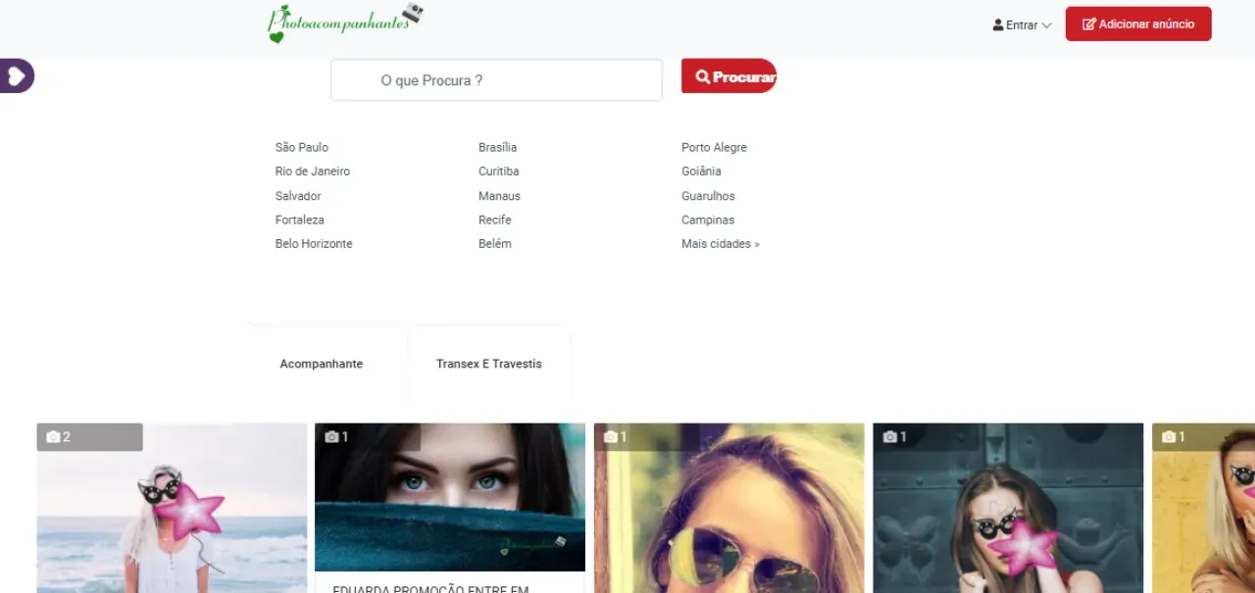Click the O que Procura search field
The height and width of the screenshot is (593, 1255).
coord(496,79)
